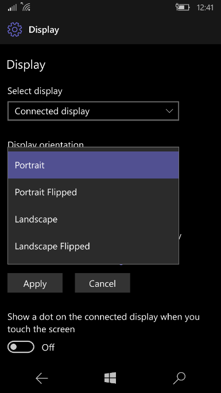Screen dimensions: 221x393
Task: Open the Connected display combo box
Action: pyautogui.click(x=93, y=111)
